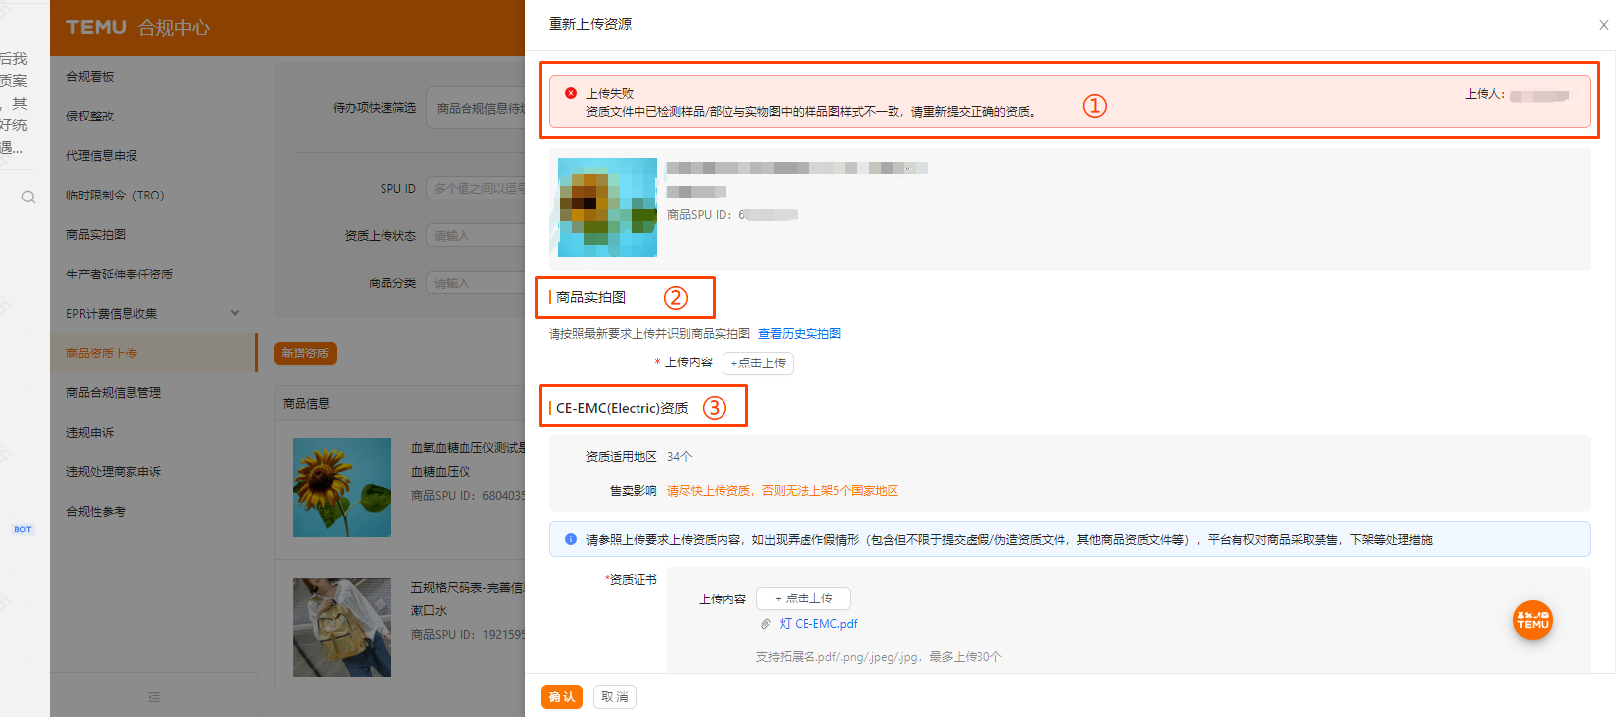Expand the EPR计费信息收集 menu
The width and height of the screenshot is (1616, 717).
pos(234,313)
